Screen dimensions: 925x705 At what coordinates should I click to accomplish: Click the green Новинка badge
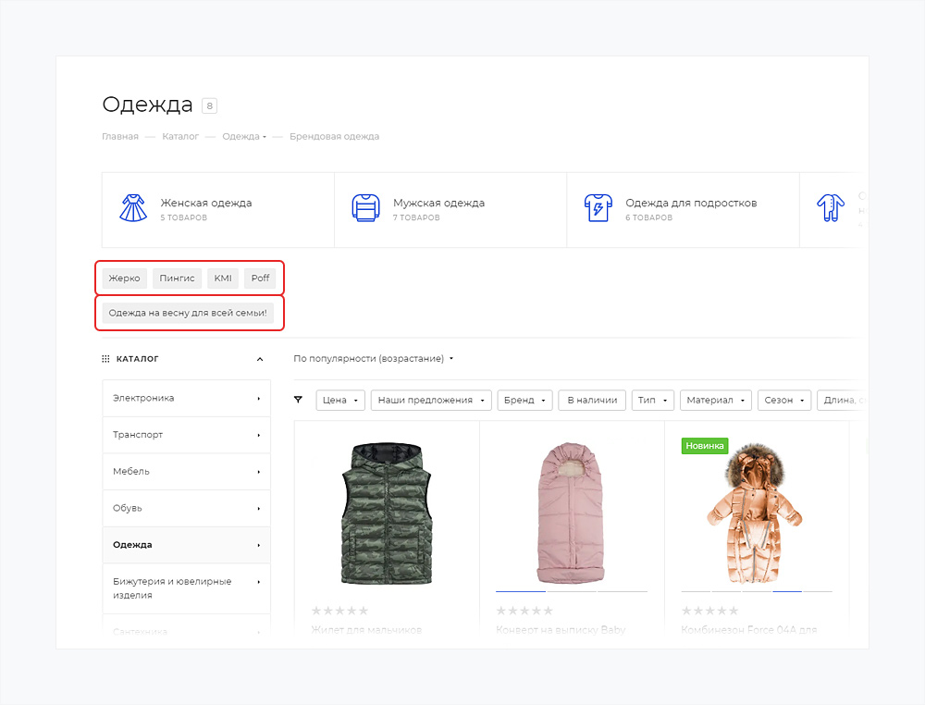(x=705, y=446)
